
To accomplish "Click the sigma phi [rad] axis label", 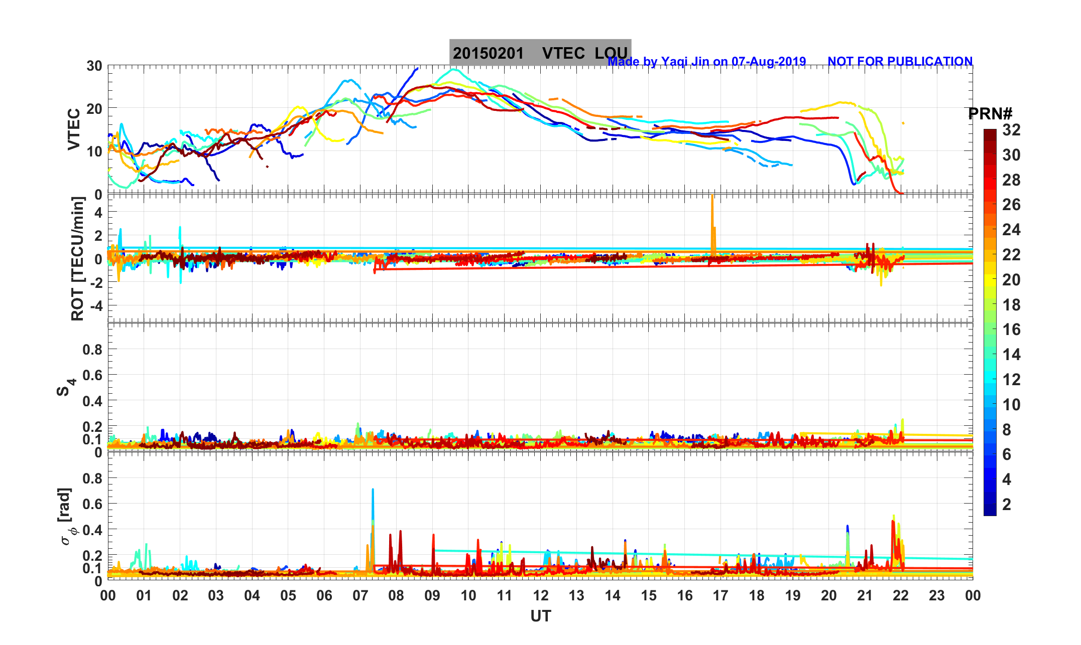I will [67, 516].
